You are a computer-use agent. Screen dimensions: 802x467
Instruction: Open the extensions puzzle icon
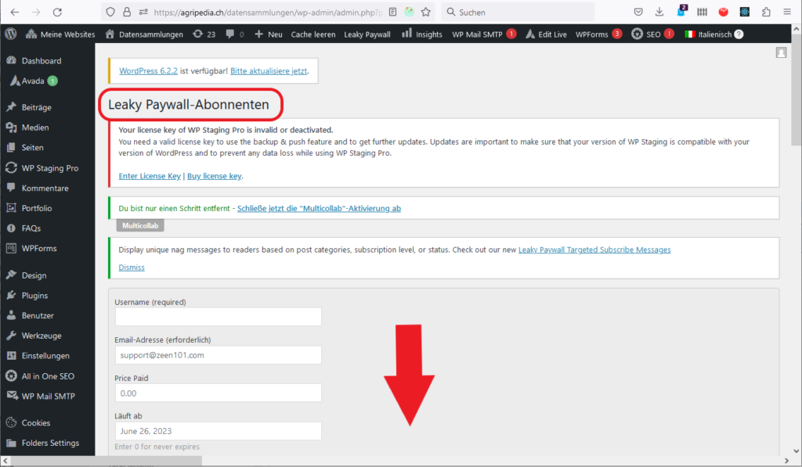[766, 13]
